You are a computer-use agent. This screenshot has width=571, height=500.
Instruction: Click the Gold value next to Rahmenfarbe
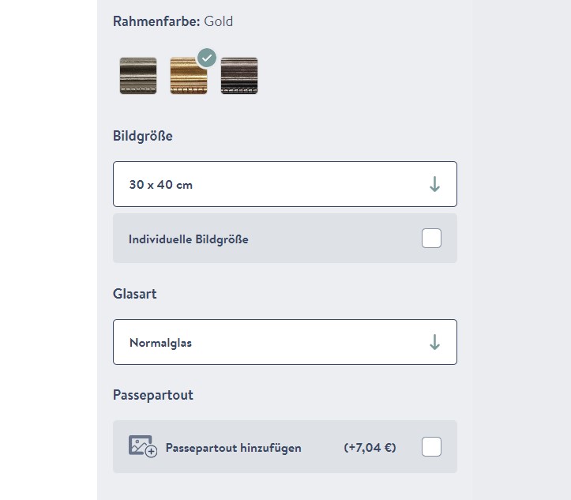click(x=219, y=21)
